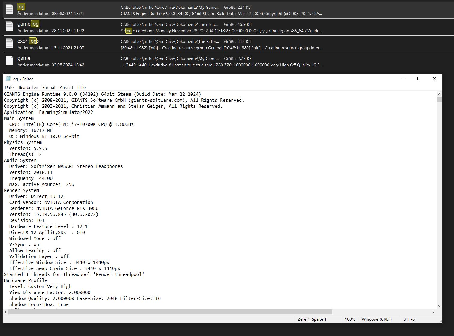Click the 'Frequency: 44100' line
Screen dimensions: 454x336
coord(31,178)
